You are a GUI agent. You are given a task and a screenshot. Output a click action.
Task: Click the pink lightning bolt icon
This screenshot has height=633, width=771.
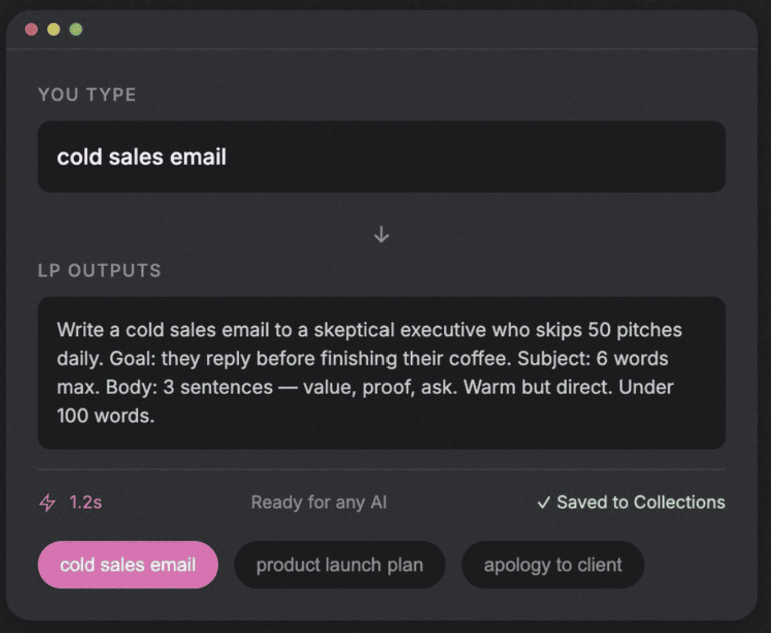coord(47,503)
